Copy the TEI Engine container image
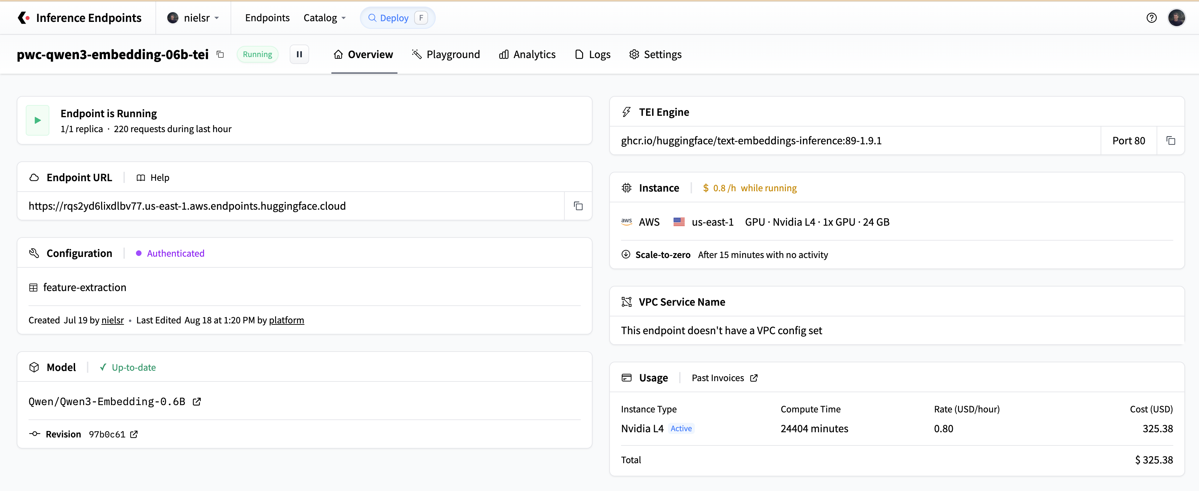 (x=1170, y=140)
